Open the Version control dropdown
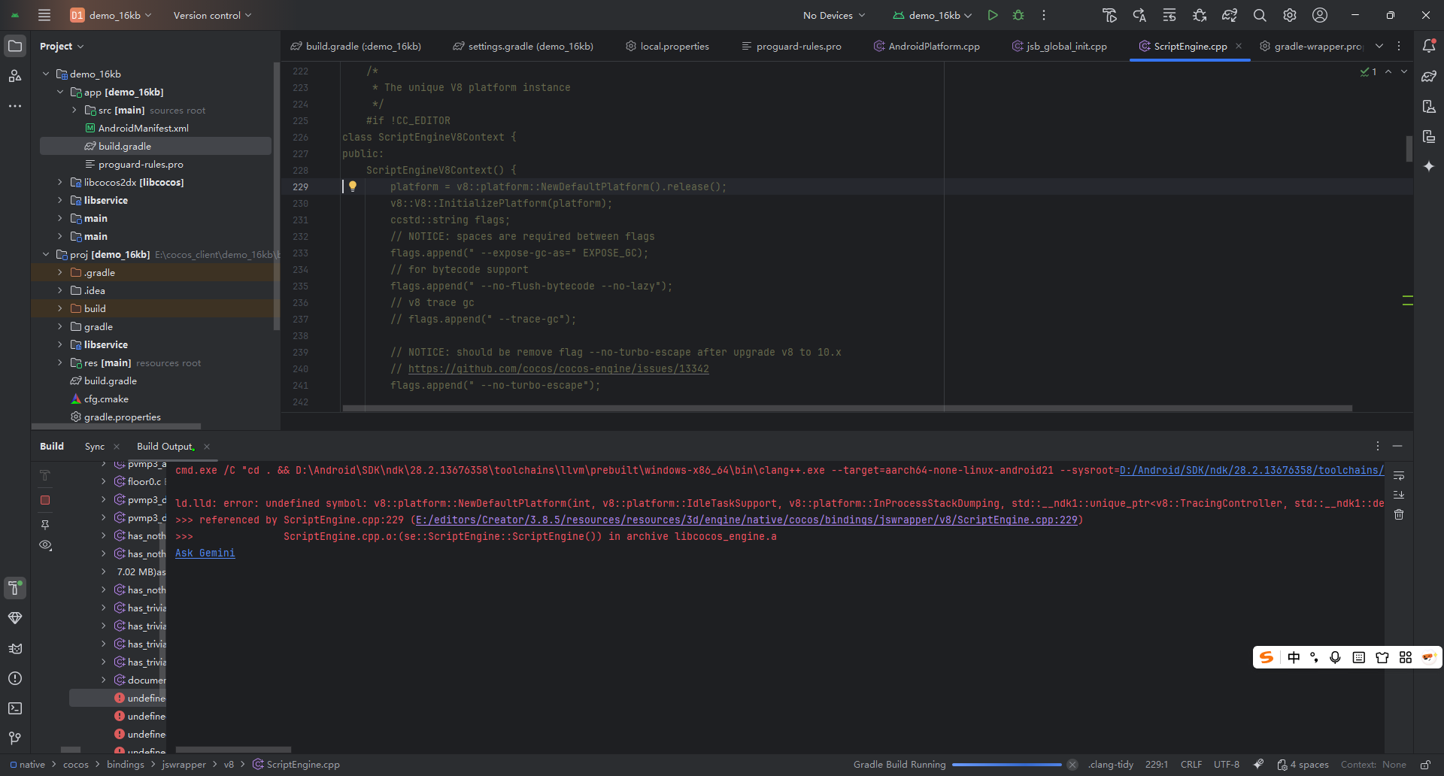 [212, 15]
